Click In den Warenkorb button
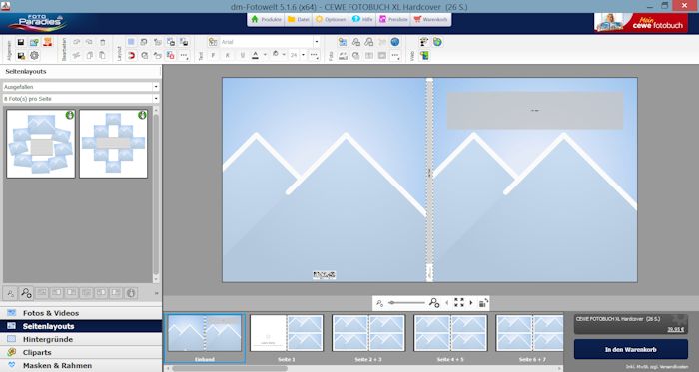The width and height of the screenshot is (699, 372). [x=631, y=349]
